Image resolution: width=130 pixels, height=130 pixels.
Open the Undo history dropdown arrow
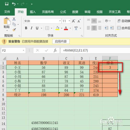[18, 4]
